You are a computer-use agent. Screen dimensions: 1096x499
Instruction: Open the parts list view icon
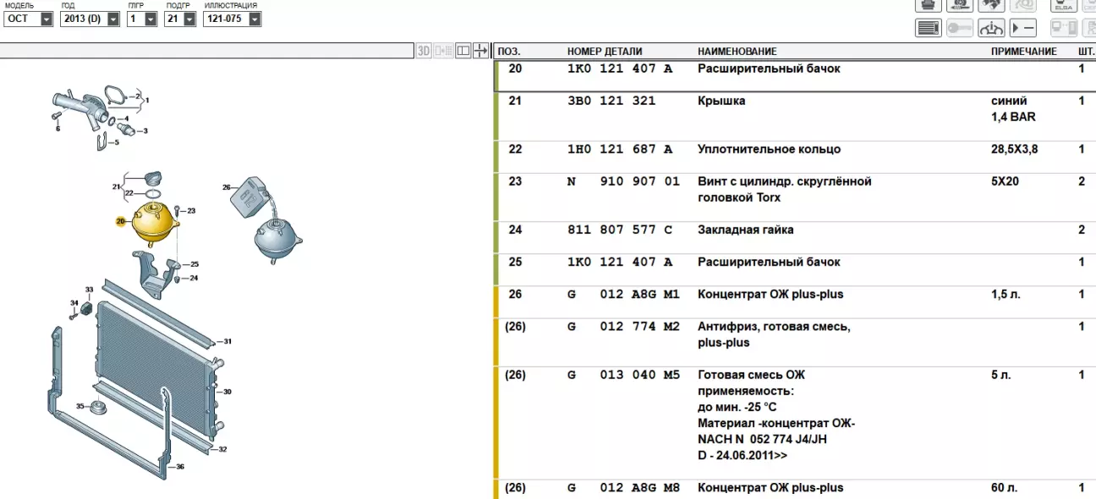click(x=929, y=29)
